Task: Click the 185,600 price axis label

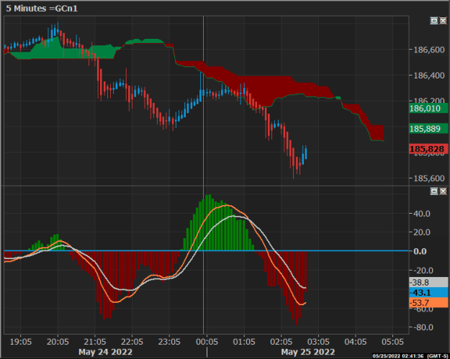Action: click(x=429, y=178)
